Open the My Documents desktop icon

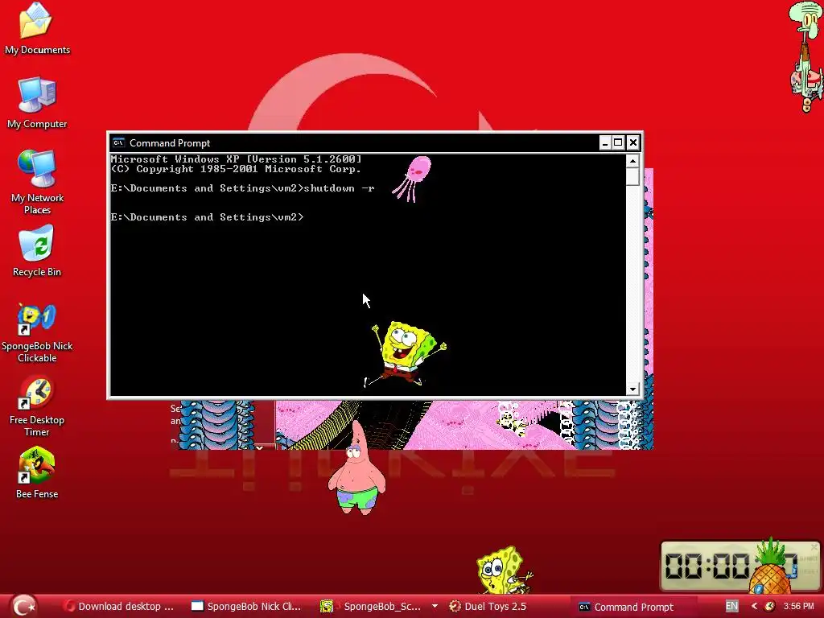point(36,28)
